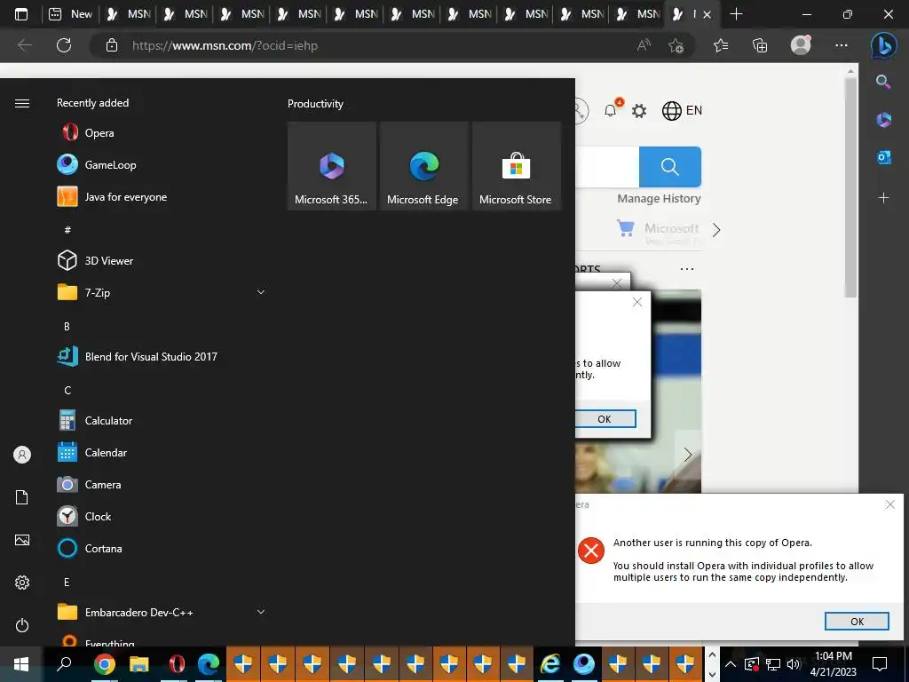
Task: Open Edge tab actions menu
Action: tap(21, 14)
